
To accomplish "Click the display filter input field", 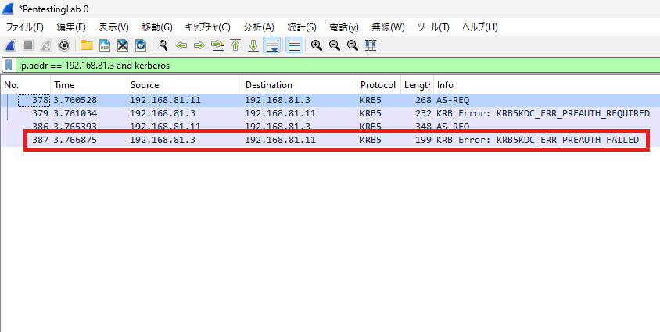I will pos(337,66).
